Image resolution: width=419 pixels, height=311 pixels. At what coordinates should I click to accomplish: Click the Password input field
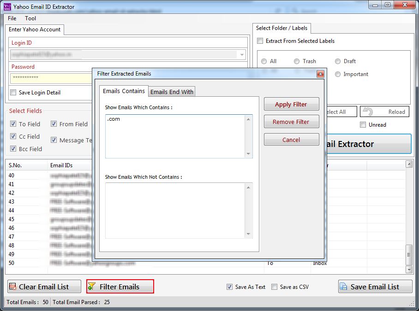(x=51, y=78)
